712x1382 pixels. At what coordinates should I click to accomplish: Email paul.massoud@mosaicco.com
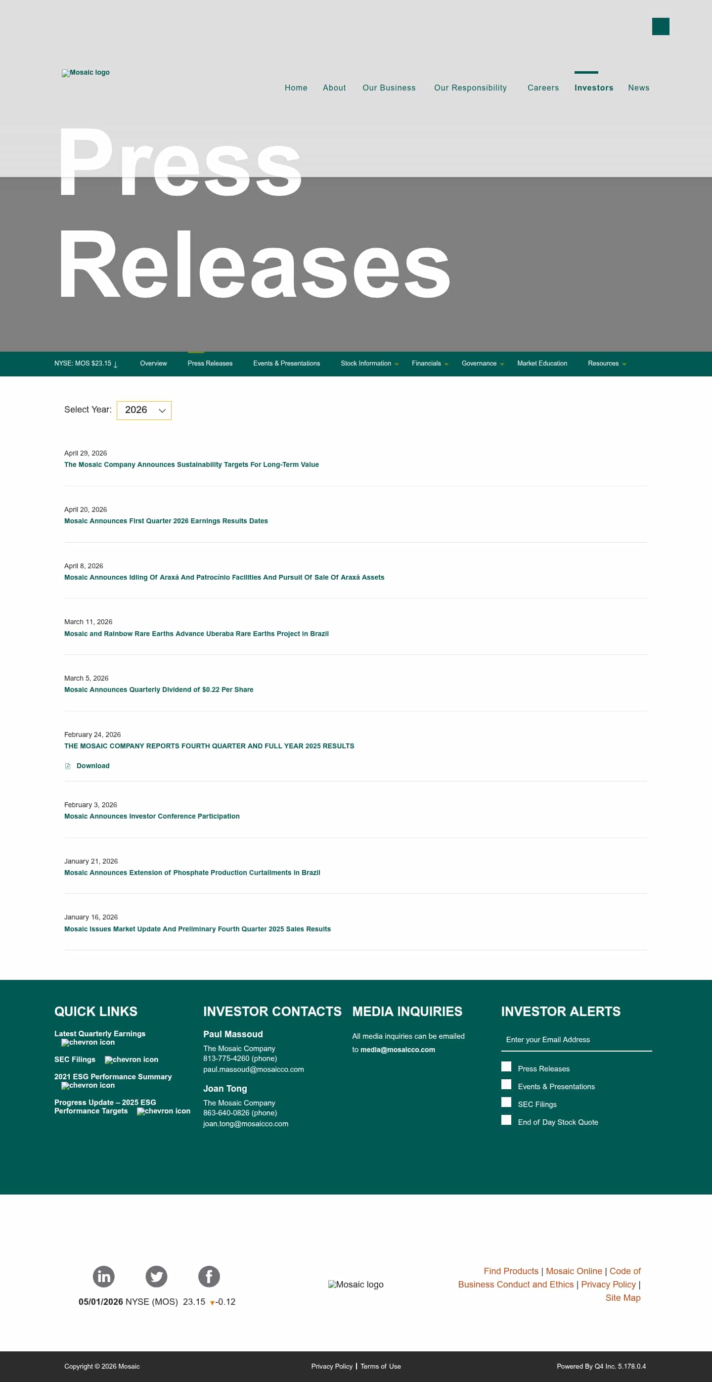point(254,1069)
